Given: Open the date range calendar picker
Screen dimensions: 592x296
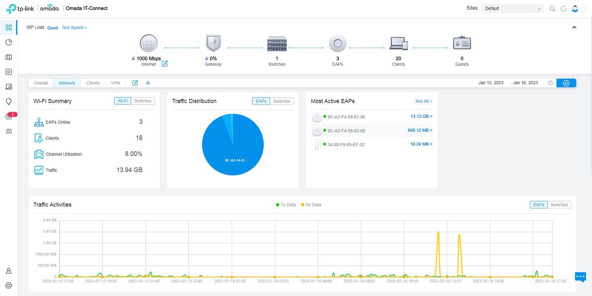Looking at the screenshot, I should click(x=551, y=83).
